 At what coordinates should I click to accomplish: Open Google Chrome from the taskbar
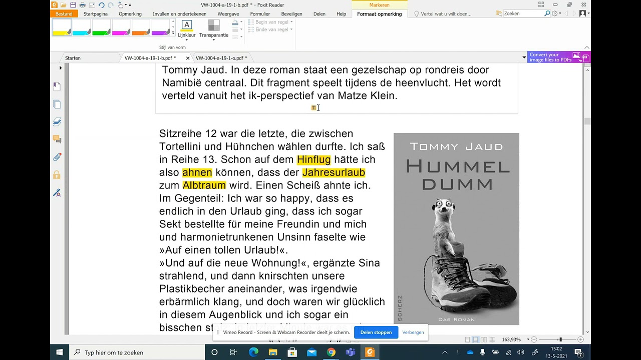pos(331,352)
